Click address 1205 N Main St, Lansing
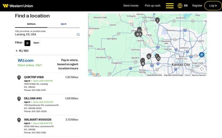 click(x=36, y=84)
